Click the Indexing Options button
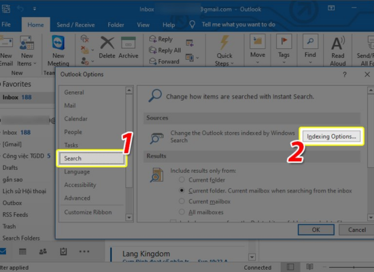 click(x=331, y=136)
